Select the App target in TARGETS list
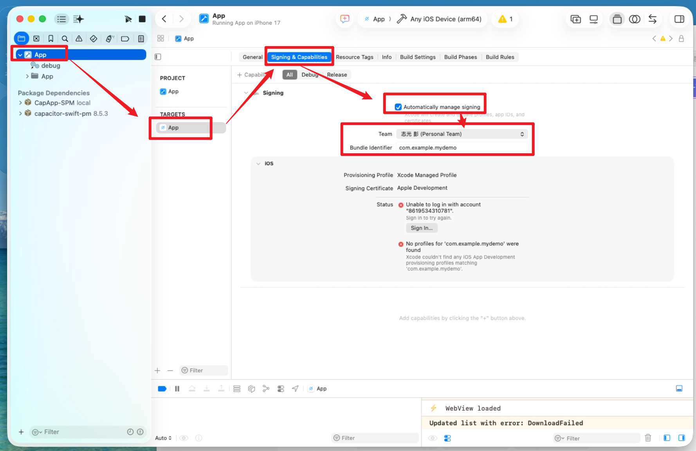The image size is (696, 451). pos(191,128)
